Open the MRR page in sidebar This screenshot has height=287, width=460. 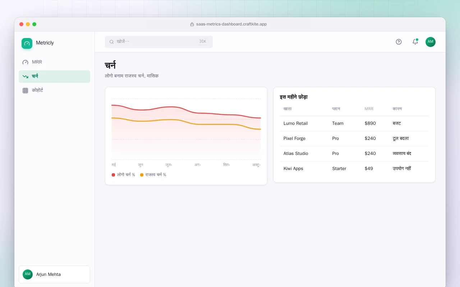[54, 62]
